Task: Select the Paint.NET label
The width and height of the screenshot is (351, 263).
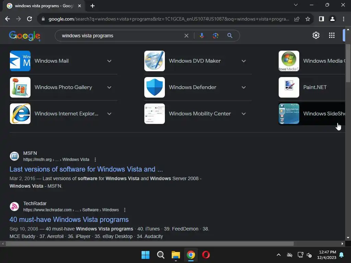Action: coord(315,87)
